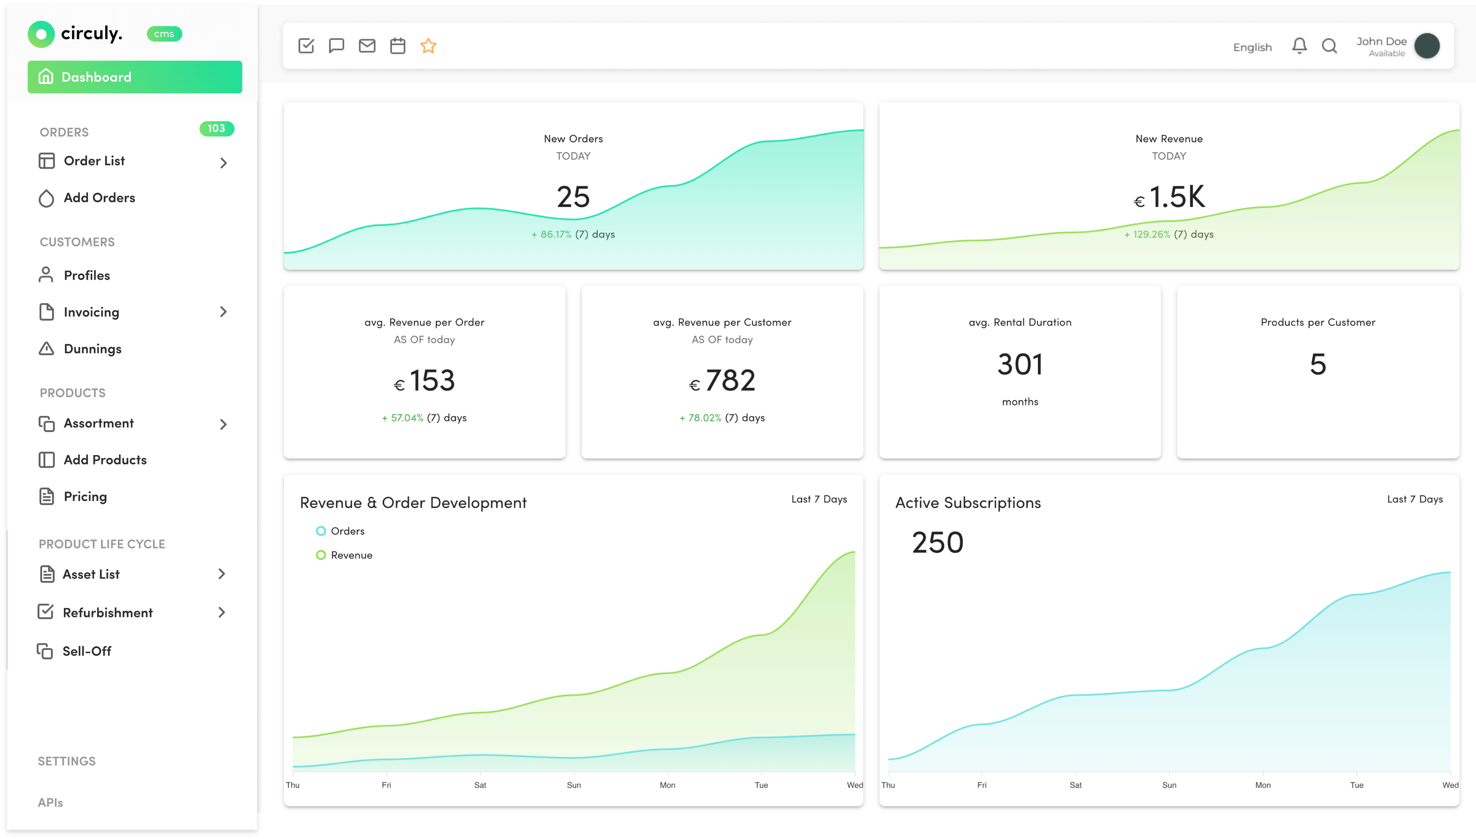Open the chat bubble icon in toolbar
1476x839 pixels.
click(x=337, y=46)
